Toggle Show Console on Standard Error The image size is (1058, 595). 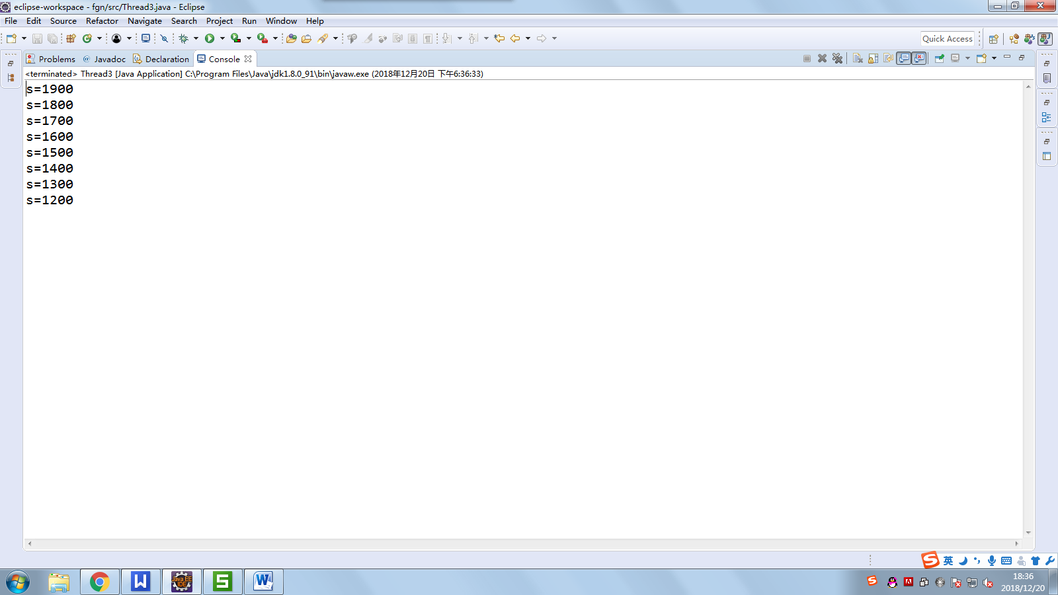919,58
